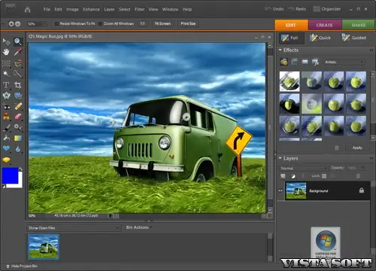This screenshot has width=376, height=271.
Task: Delete layer with Layers panel trash
Action: 358,176
